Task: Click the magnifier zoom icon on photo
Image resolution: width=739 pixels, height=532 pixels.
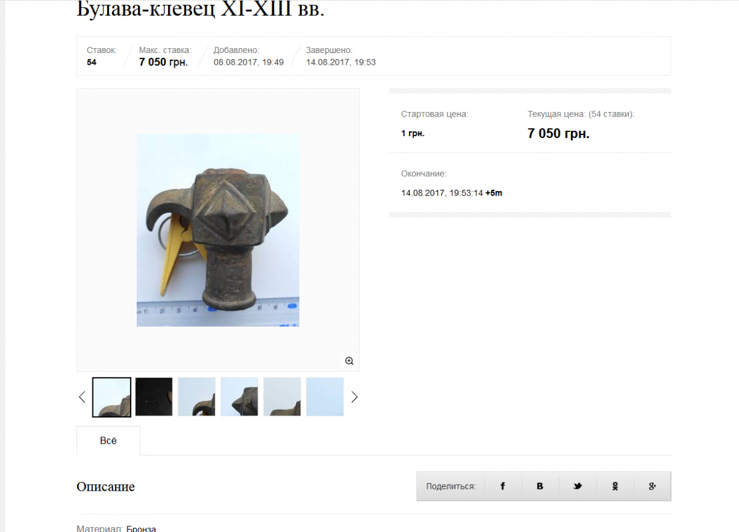Action: click(x=349, y=361)
